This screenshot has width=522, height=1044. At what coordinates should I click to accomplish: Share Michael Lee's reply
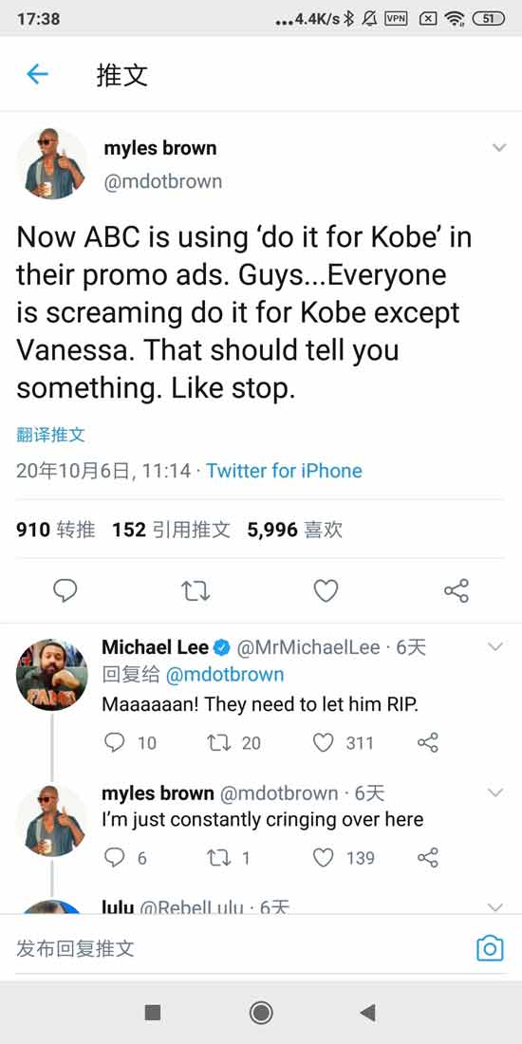coord(427,742)
